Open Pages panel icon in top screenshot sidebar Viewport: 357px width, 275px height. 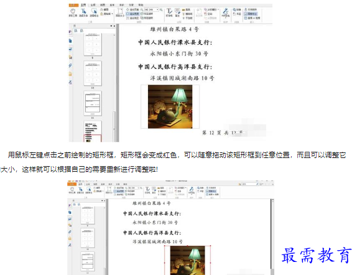click(x=70, y=40)
